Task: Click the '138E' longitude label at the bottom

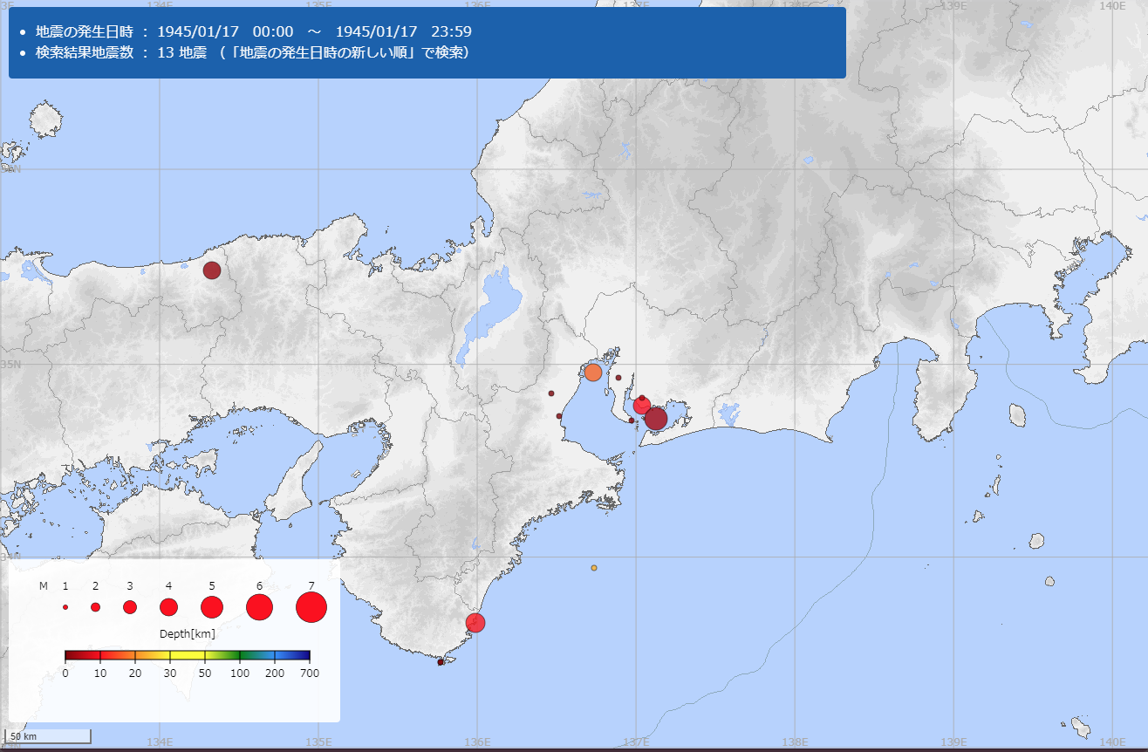Action: 795,743
